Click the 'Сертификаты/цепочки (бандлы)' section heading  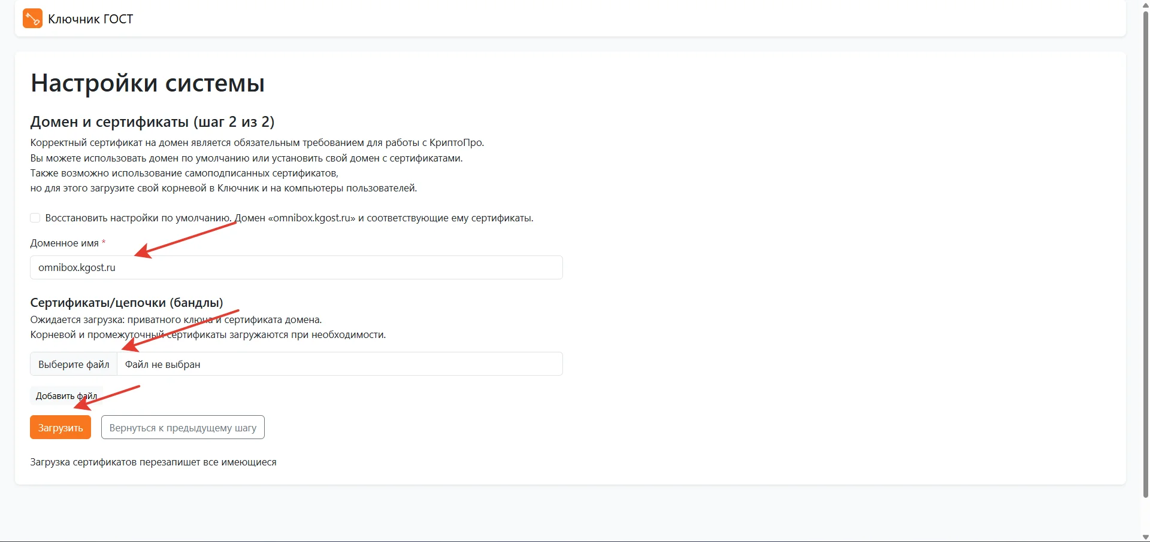[126, 303]
